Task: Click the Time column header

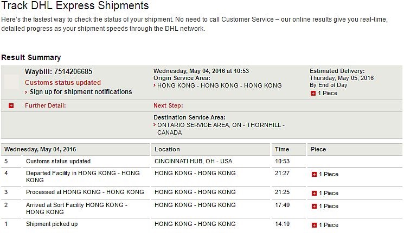Action: (x=282, y=149)
